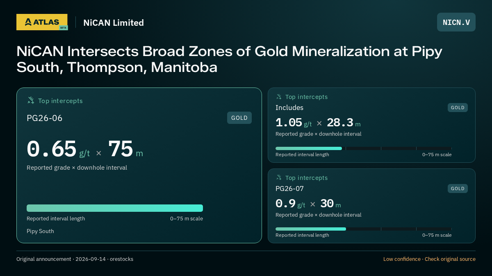The height and width of the screenshot is (276, 492).
Task: Click the GOLD tag on the Includes card
Action: (x=458, y=108)
